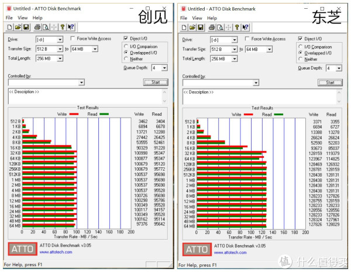Screen dimensions: 351x272
Task: Click Description text field in left window
Action: [x=85, y=97]
